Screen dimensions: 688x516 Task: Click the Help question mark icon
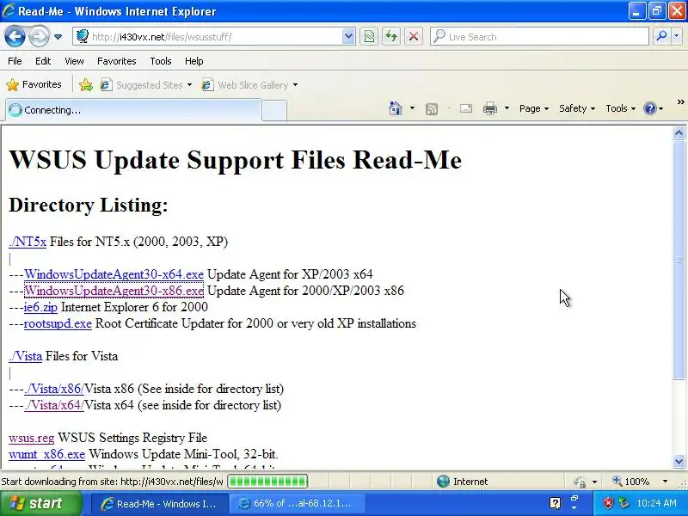[650, 108]
